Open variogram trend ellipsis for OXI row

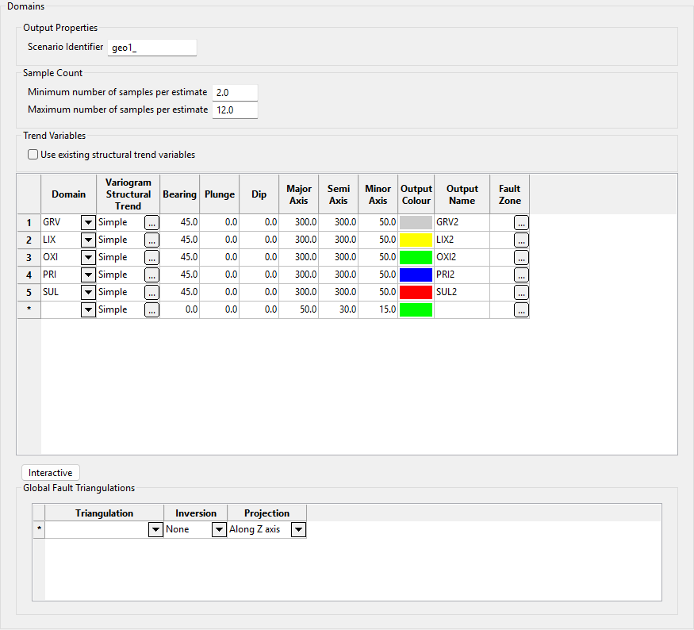click(x=151, y=258)
